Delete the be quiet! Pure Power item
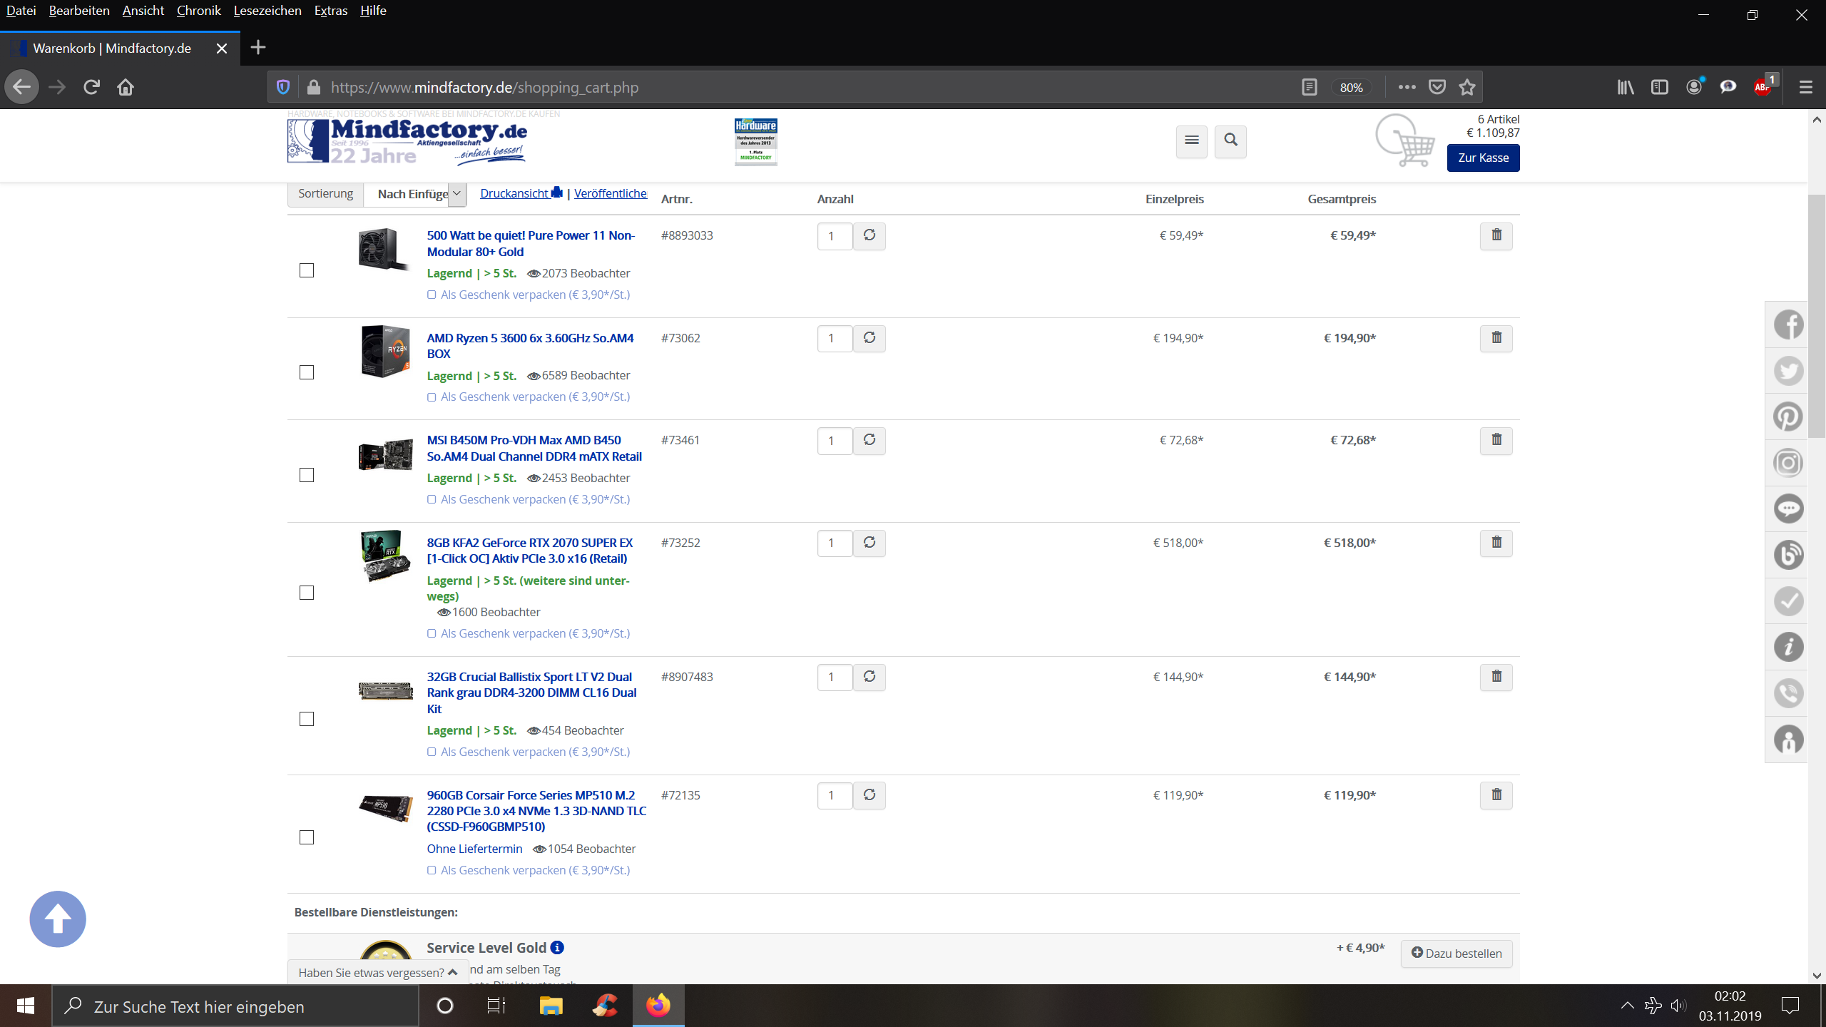This screenshot has width=1826, height=1027. pos(1496,235)
